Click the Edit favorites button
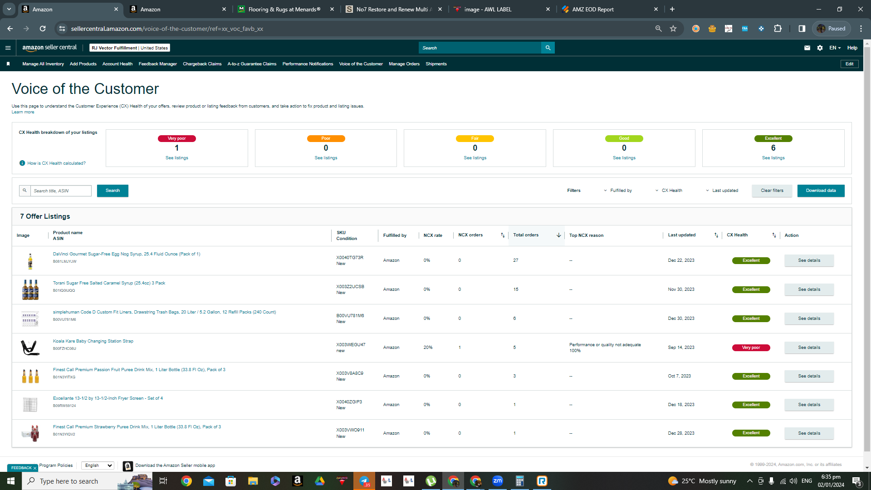Image resolution: width=871 pixels, height=490 pixels. point(849,64)
